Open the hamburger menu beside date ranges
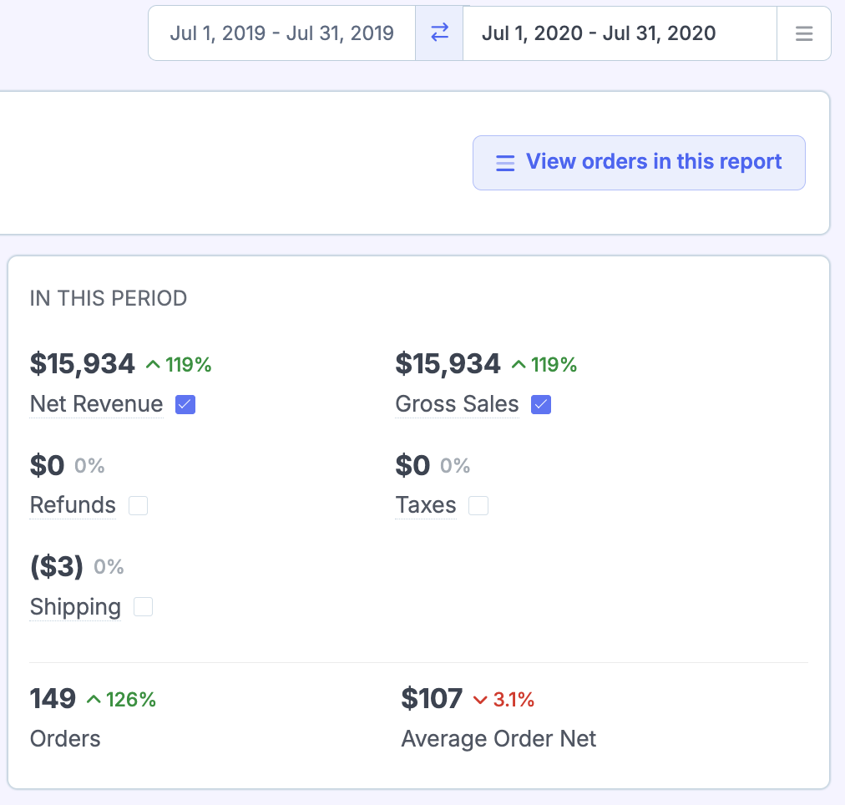 click(803, 33)
